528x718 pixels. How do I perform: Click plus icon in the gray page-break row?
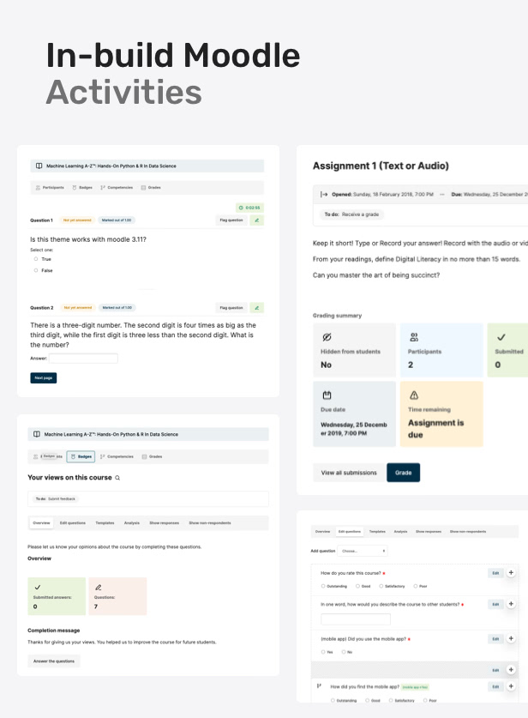click(511, 670)
